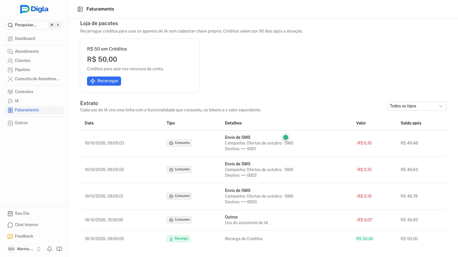This screenshot has width=458, height=257.
Task: Click the Destino •••• 0003 detail text
Action: coord(241,202)
